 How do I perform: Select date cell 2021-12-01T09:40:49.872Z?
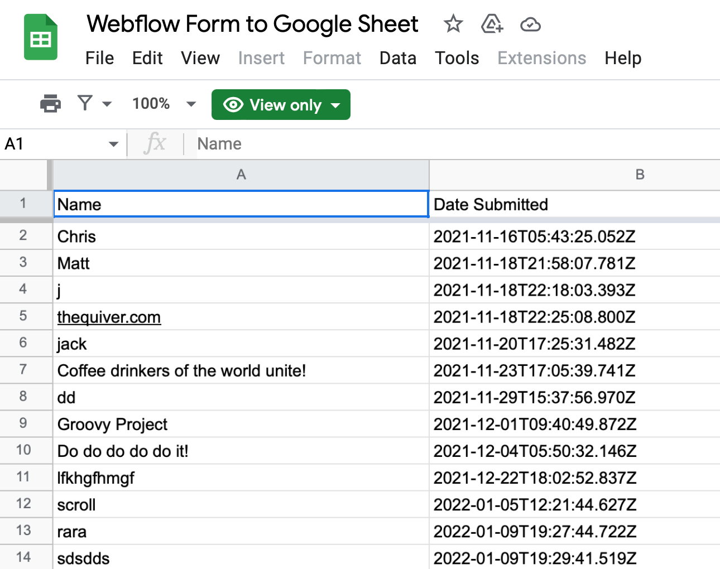575,423
